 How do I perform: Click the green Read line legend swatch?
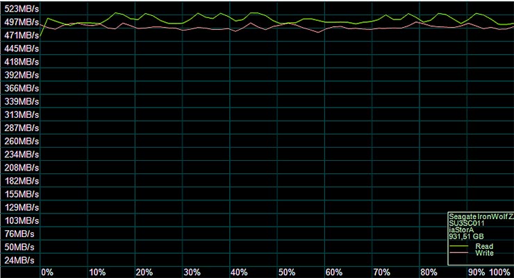tap(458, 246)
